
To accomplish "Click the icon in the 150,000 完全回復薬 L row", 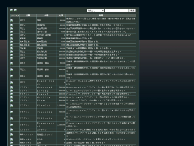I will point(11,28).
